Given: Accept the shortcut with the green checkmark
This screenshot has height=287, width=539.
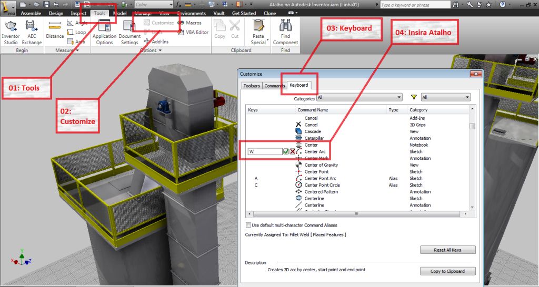Looking at the screenshot, I should point(286,151).
